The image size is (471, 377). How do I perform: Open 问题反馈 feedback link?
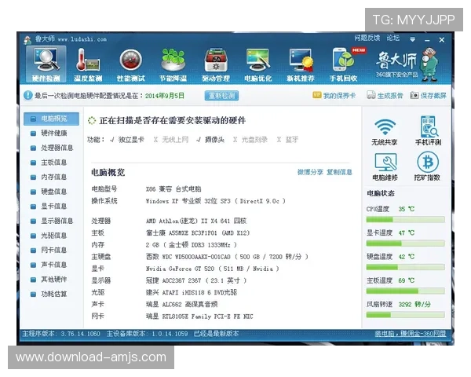point(367,38)
